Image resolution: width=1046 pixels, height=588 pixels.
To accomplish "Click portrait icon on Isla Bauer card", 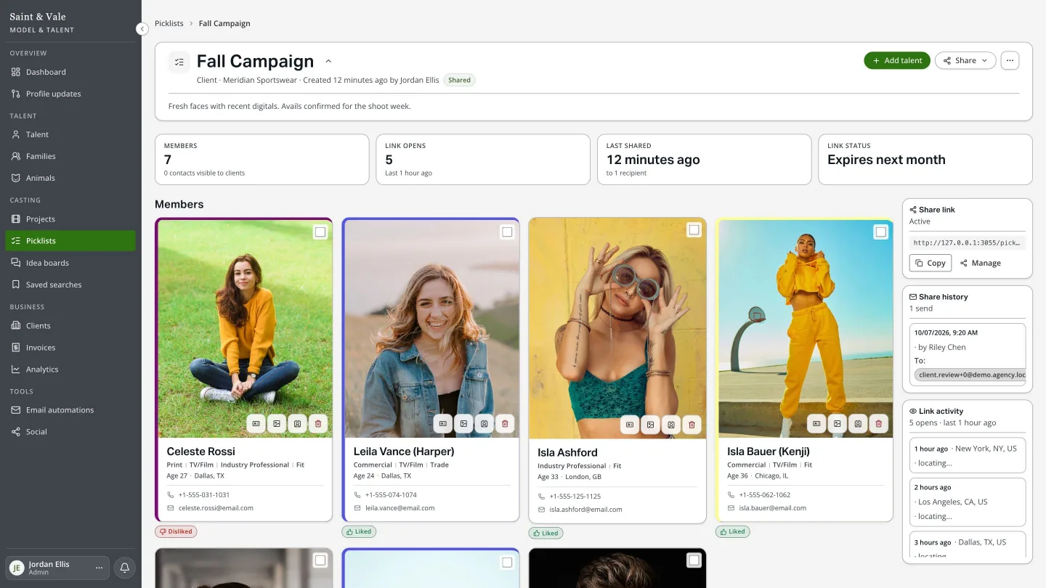I will tap(858, 423).
